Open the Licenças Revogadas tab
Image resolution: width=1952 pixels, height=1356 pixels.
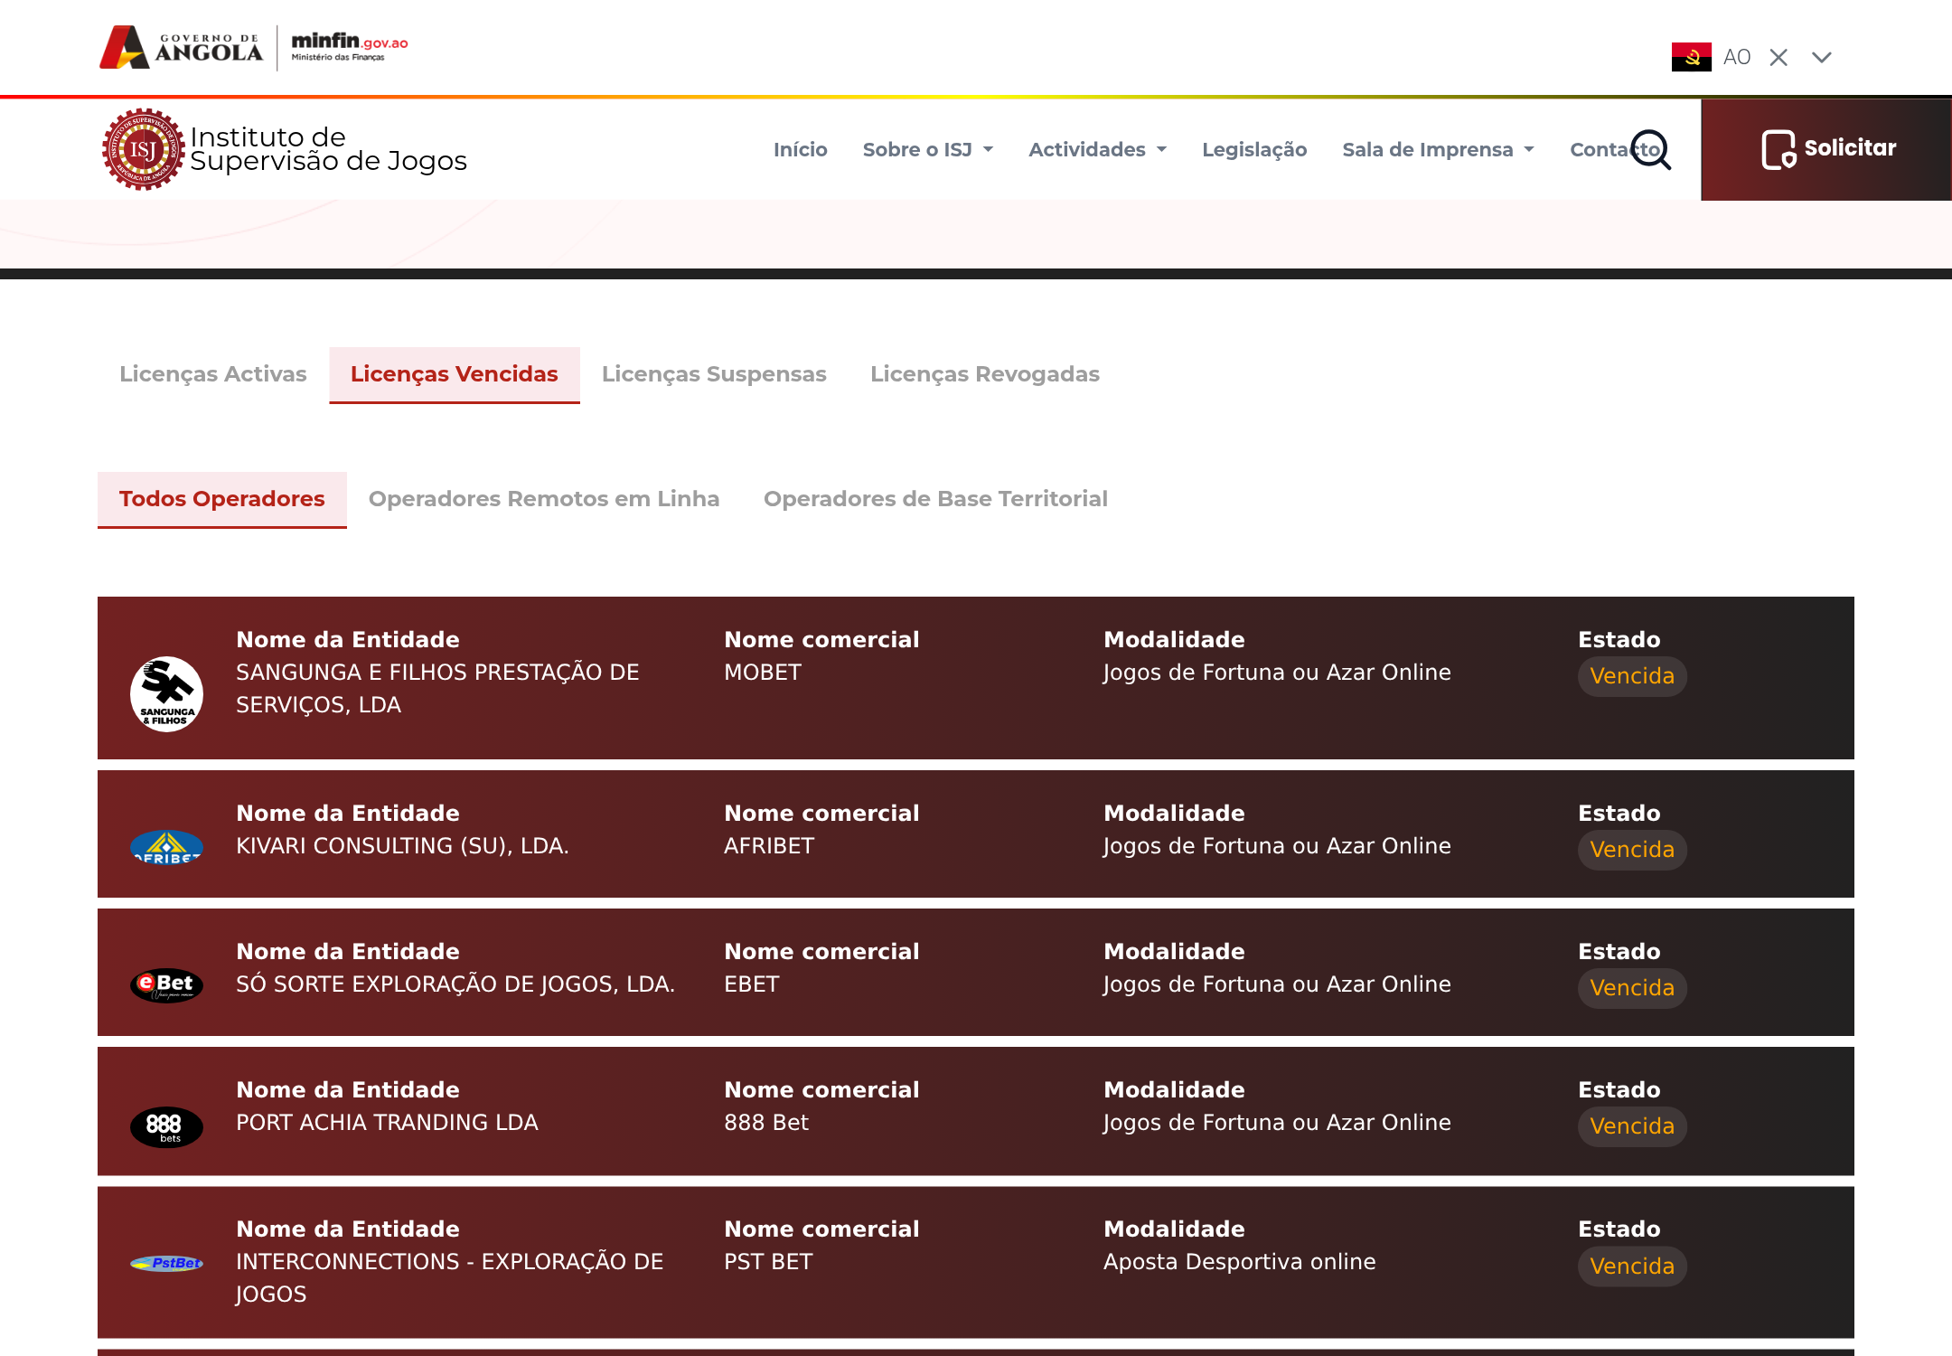tap(985, 374)
